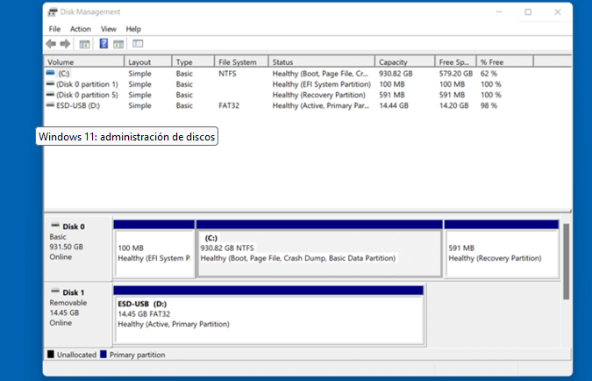Click the graphical view vertical scrollbar thumb

566,262
